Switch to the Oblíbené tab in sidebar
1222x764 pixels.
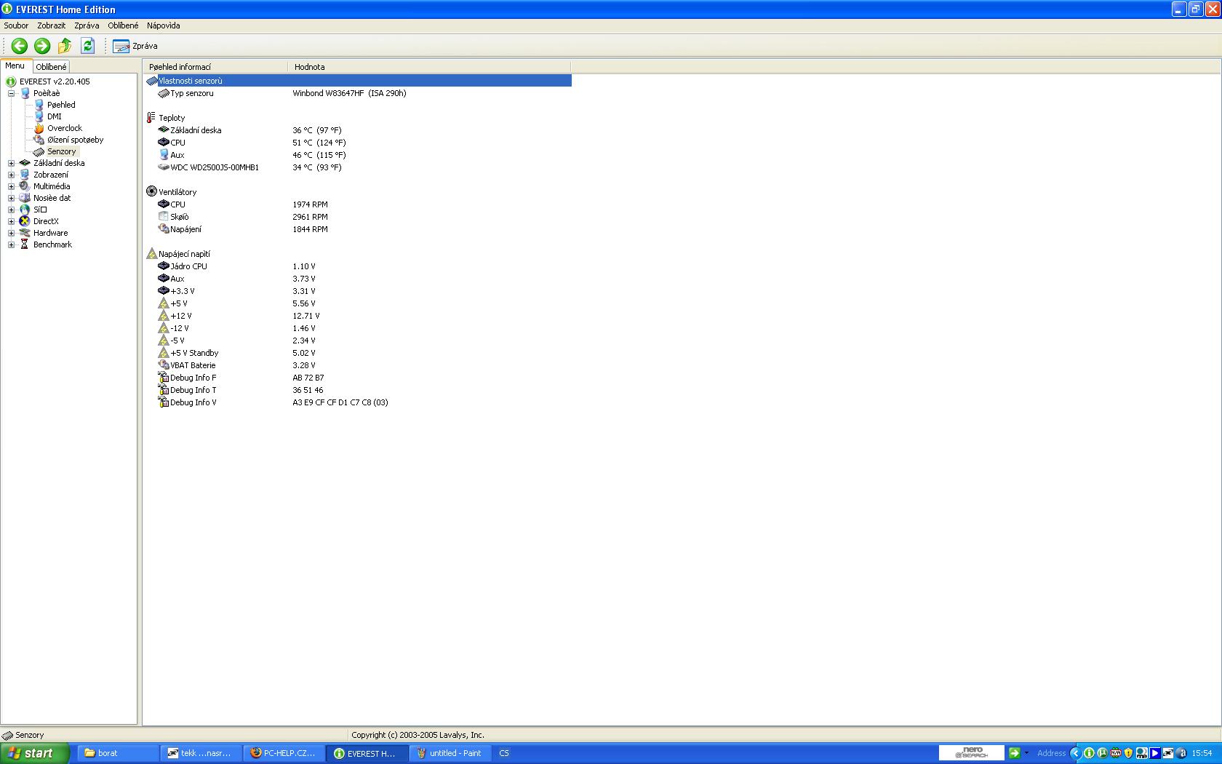(51, 67)
